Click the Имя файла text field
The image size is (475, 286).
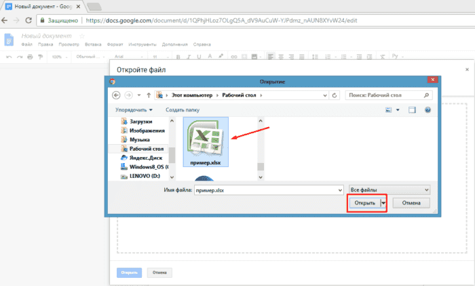point(267,190)
